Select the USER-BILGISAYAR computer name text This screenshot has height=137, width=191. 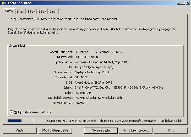point(86,57)
